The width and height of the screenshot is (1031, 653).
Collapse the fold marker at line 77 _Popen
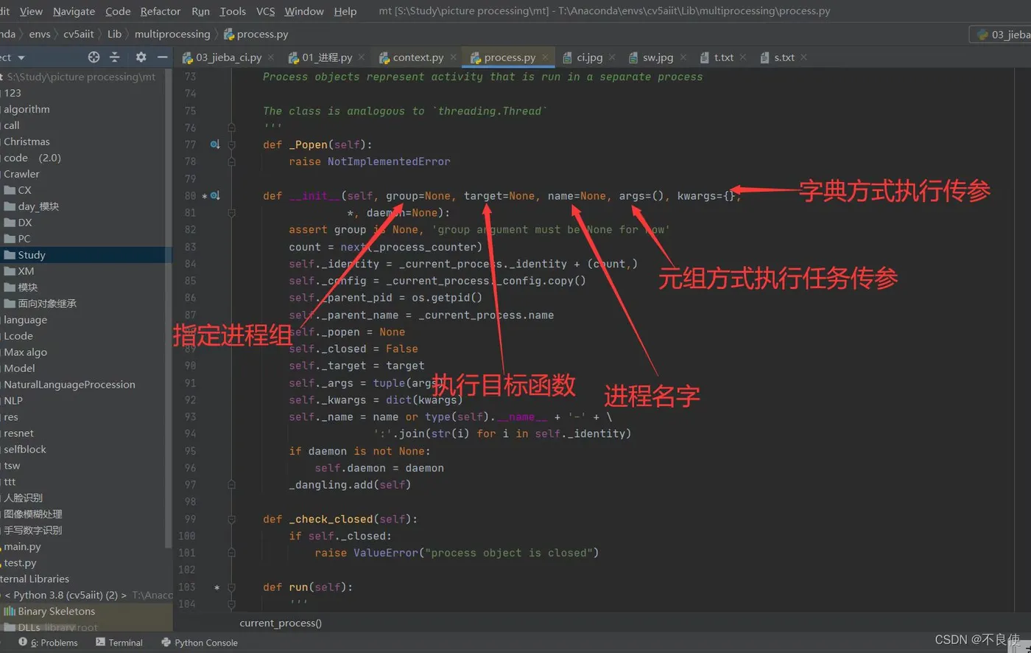coord(231,144)
